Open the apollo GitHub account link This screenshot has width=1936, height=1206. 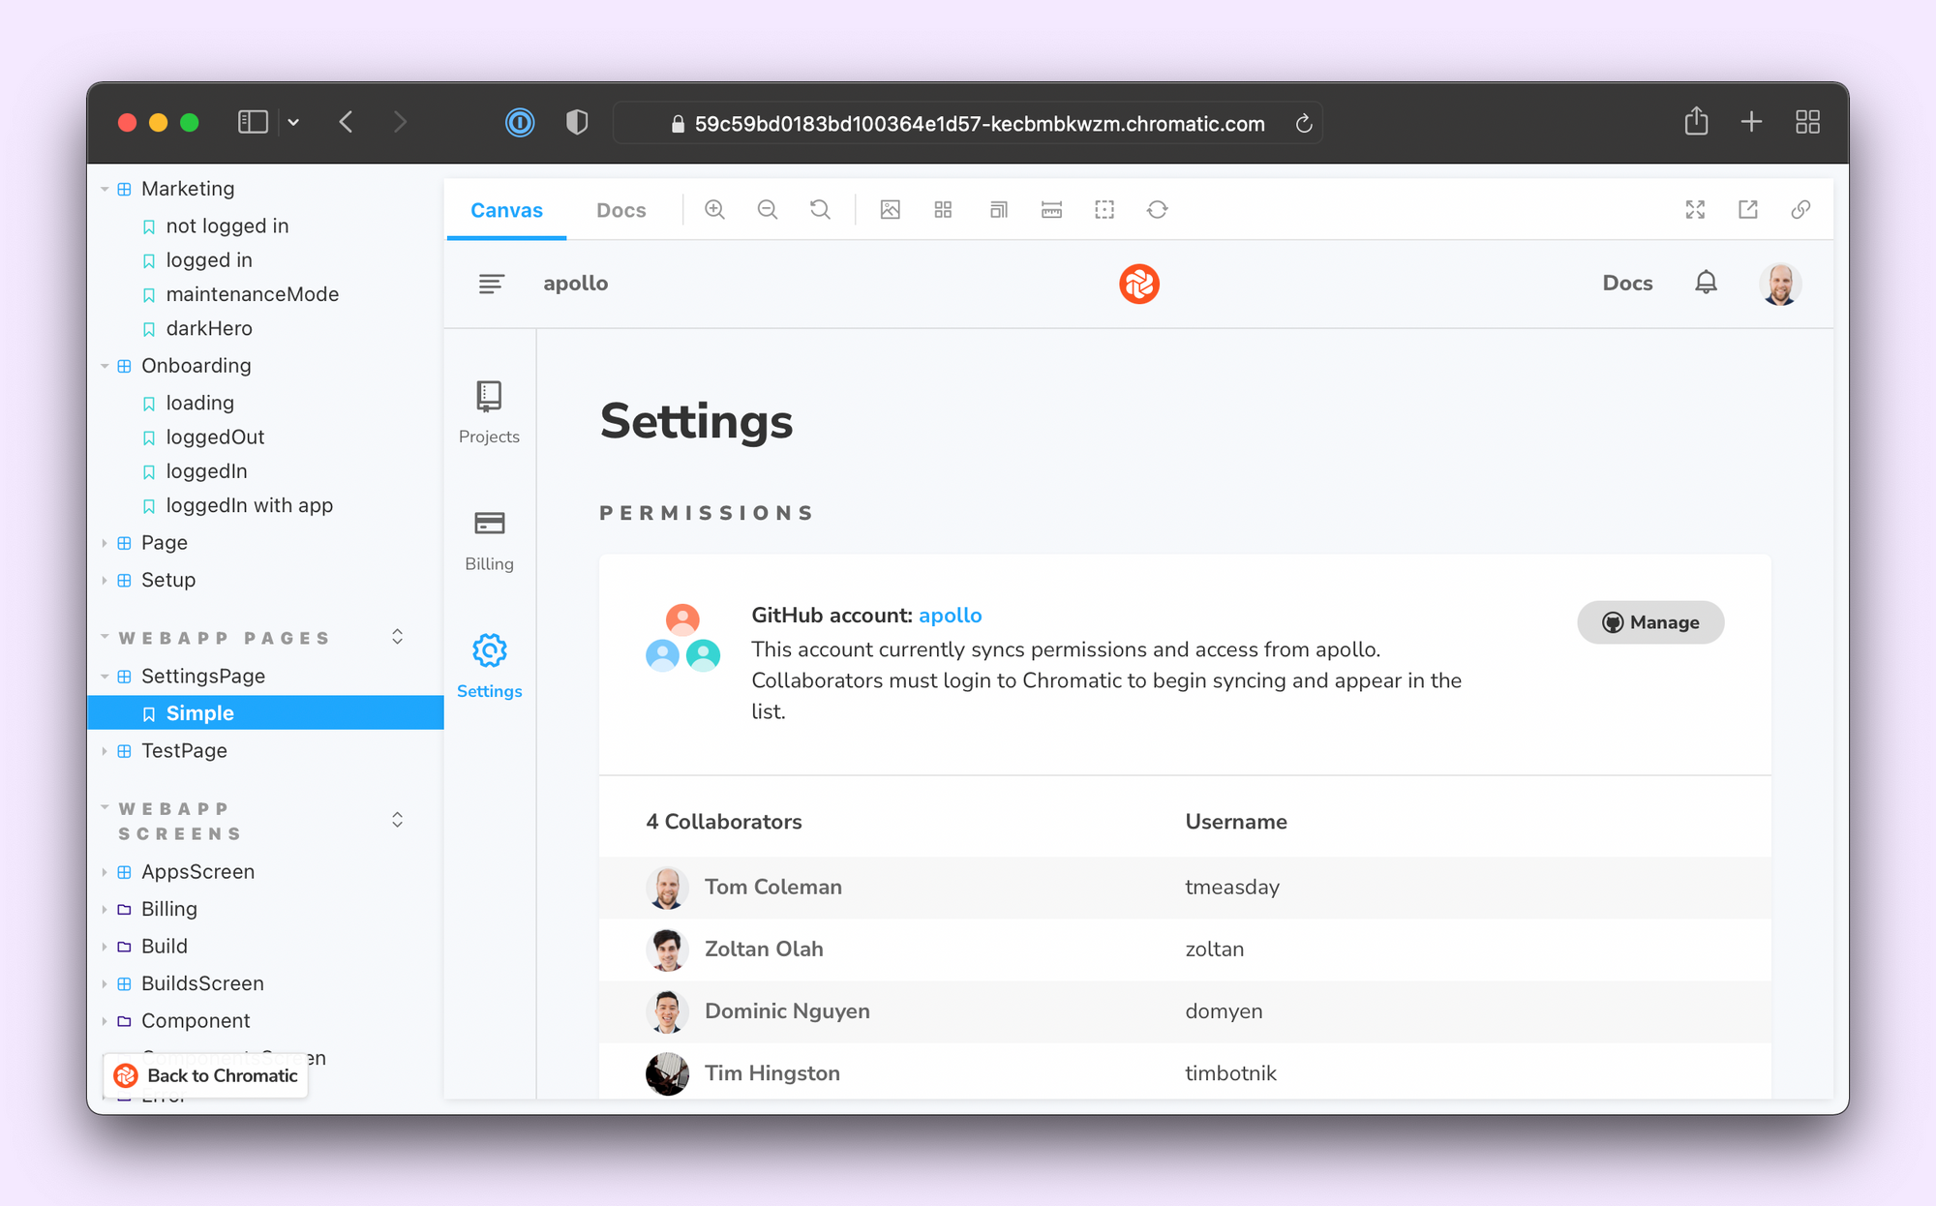950,616
